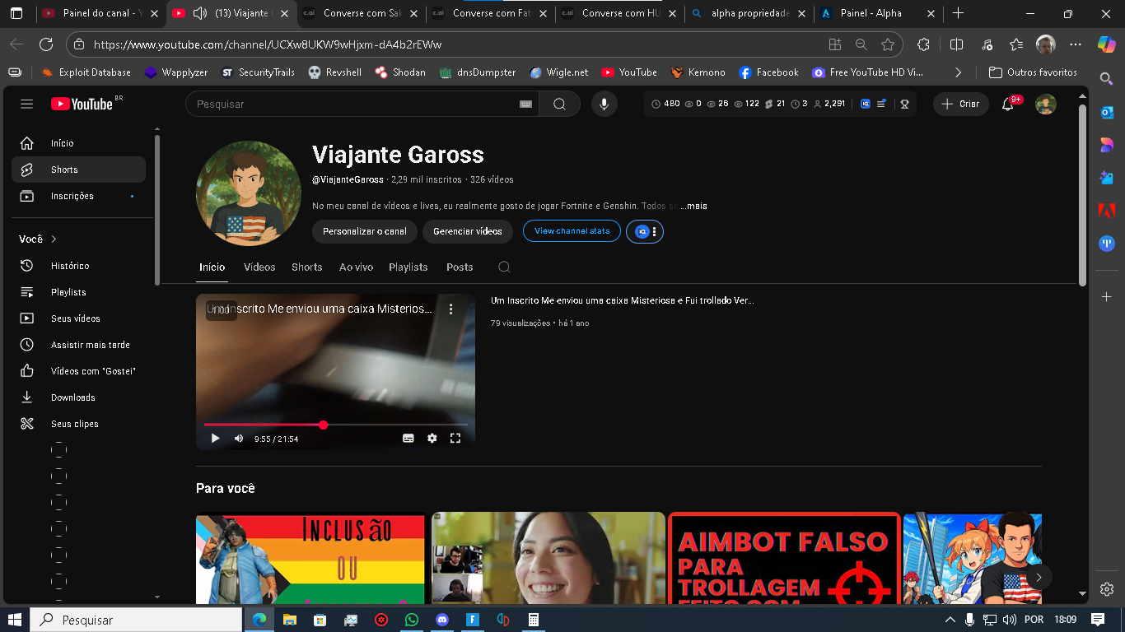Expand the Você section
This screenshot has width=1125, height=632.
pos(38,239)
